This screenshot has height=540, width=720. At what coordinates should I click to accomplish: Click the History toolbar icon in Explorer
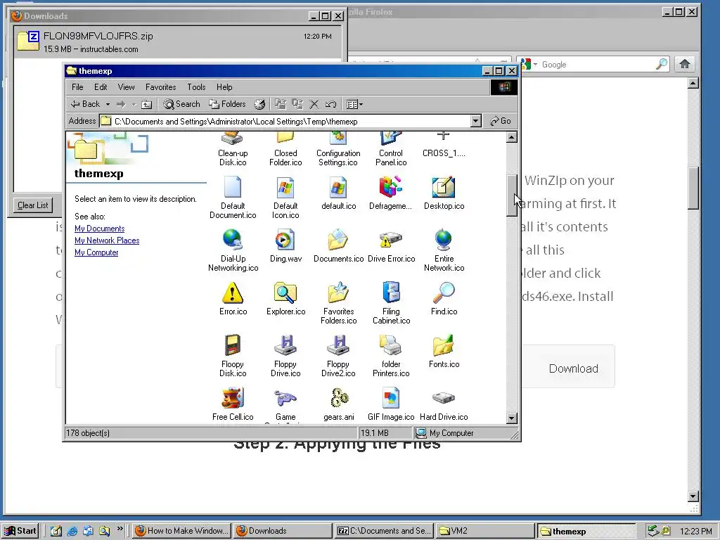click(259, 104)
